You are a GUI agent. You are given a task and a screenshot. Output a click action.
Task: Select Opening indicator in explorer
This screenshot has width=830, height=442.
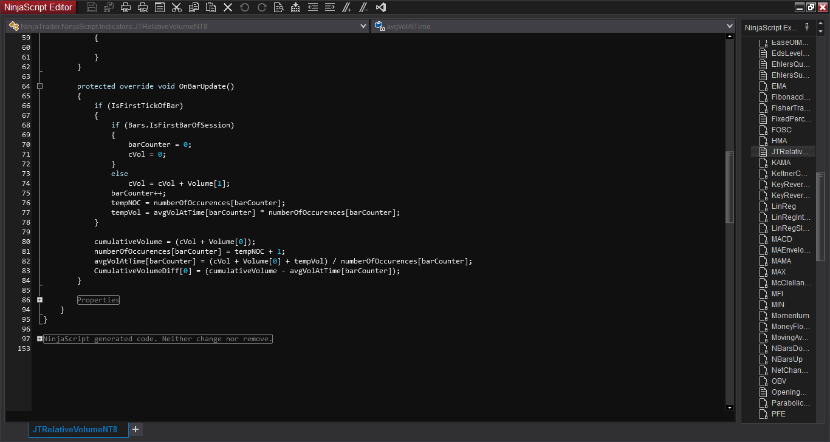[x=789, y=392]
